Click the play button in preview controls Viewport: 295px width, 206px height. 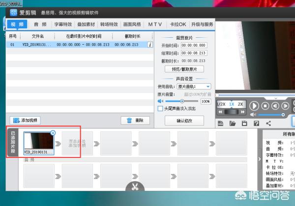point(254,105)
